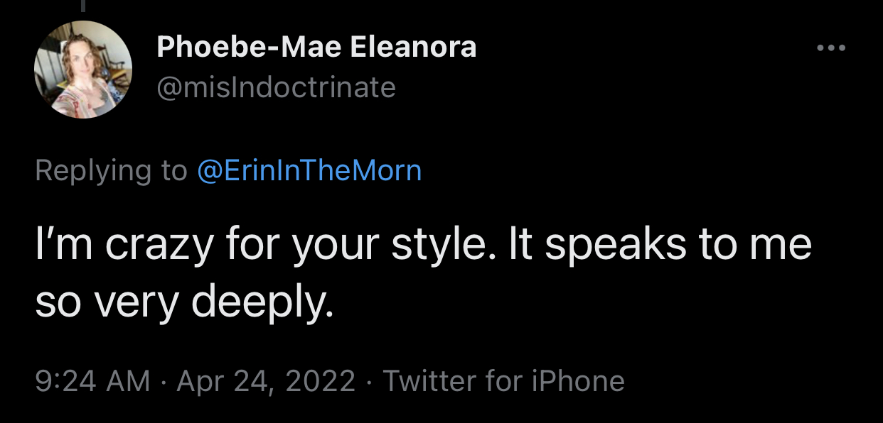This screenshot has height=423, width=883.
Task: Click the word "Replying" above the tweet
Action: pos(93,170)
